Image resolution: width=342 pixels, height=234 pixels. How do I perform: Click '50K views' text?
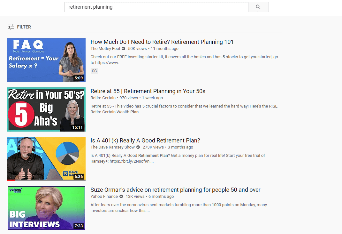137,49
